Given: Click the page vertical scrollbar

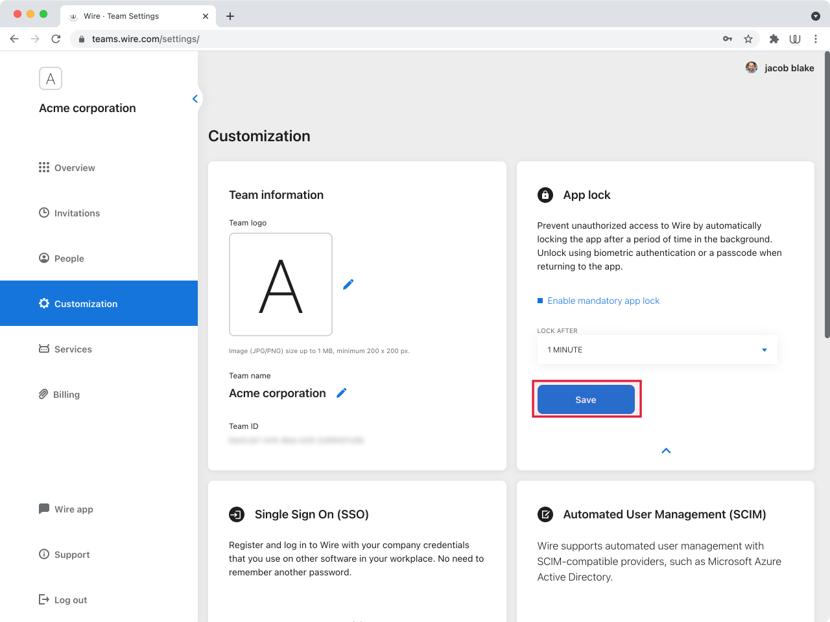Looking at the screenshot, I should pos(827,194).
